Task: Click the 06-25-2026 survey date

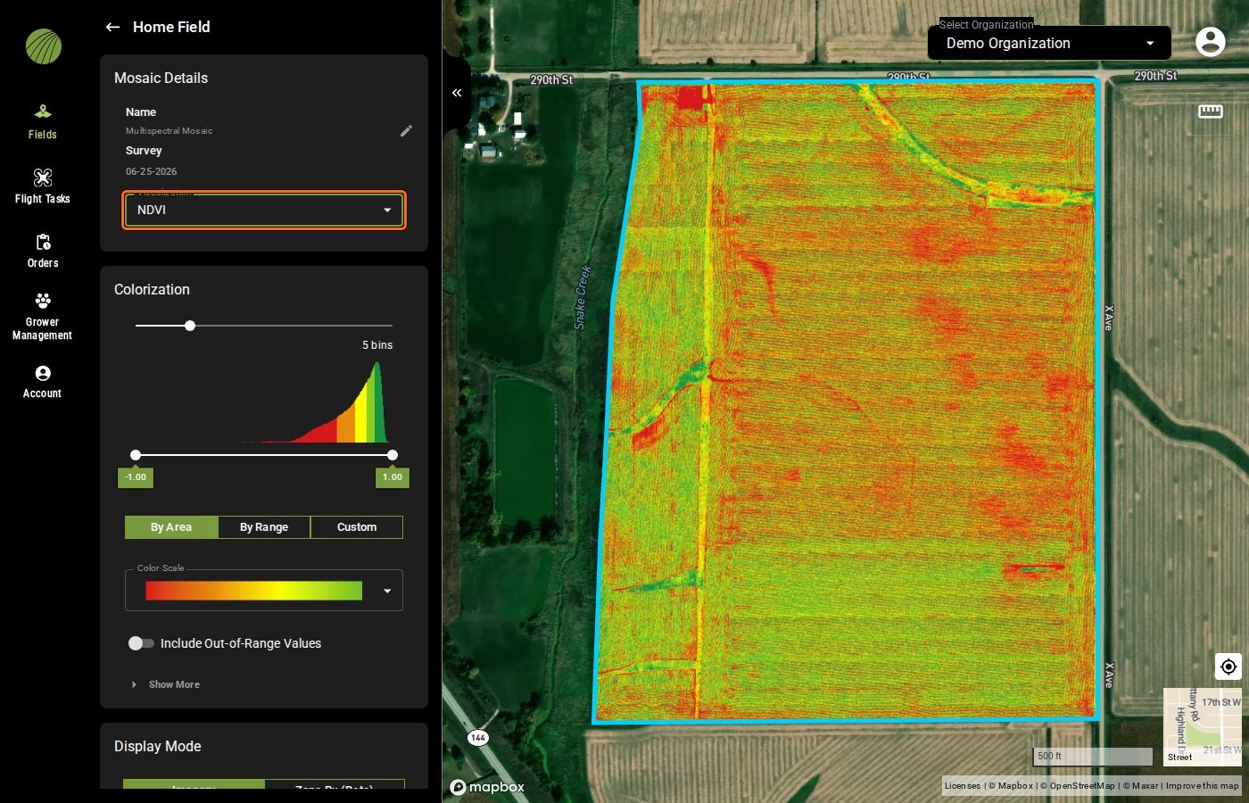Action: pos(152,171)
